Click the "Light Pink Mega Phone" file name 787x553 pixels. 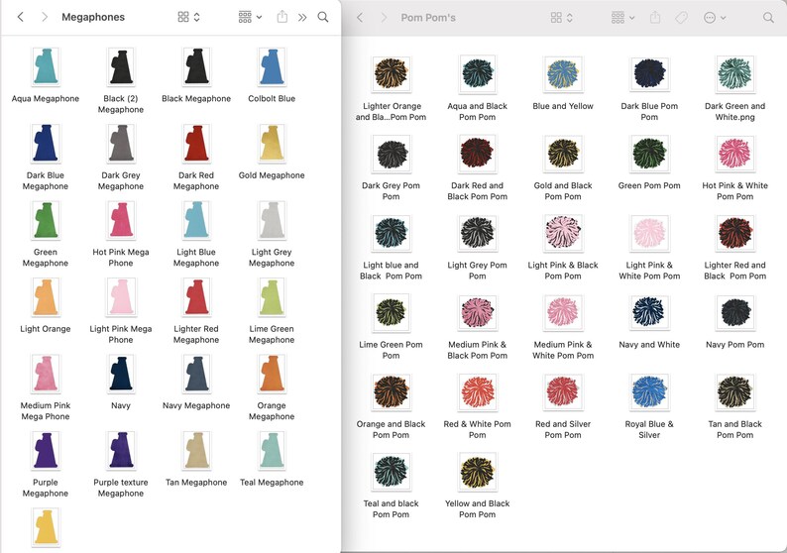(x=121, y=334)
